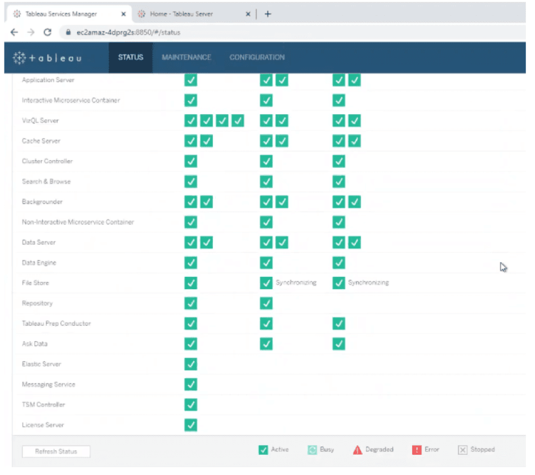Click the browser address bar URL
This screenshot has width=535, height=475.
click(x=128, y=33)
